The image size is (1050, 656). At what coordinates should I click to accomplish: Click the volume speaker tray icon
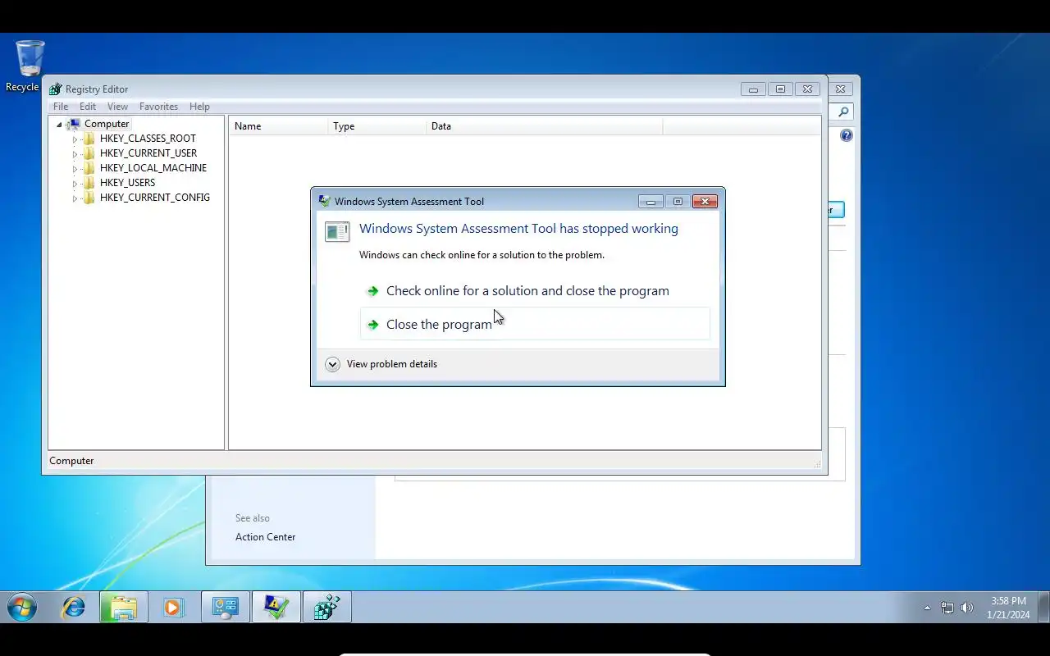point(967,608)
